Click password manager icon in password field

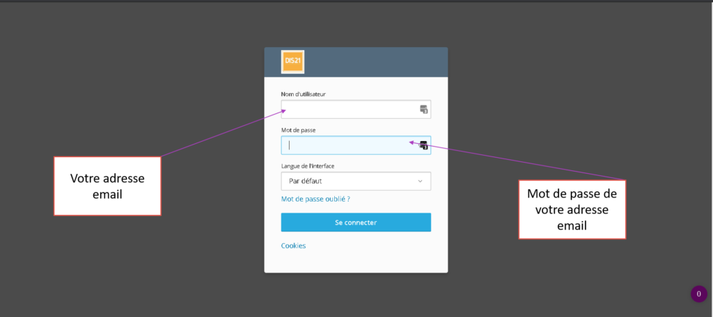tap(423, 145)
